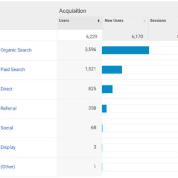Sort by the New Users column header
Image resolution: width=178 pixels, height=178 pixels.
(114, 21)
